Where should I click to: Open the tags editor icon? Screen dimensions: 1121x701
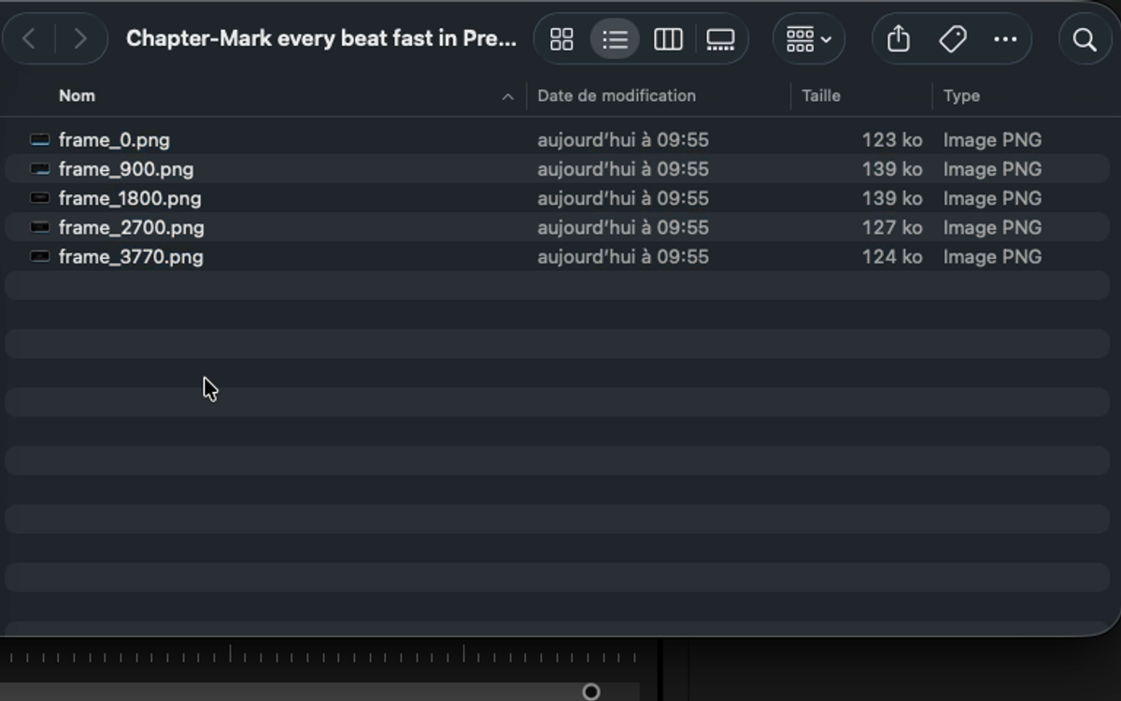(952, 39)
